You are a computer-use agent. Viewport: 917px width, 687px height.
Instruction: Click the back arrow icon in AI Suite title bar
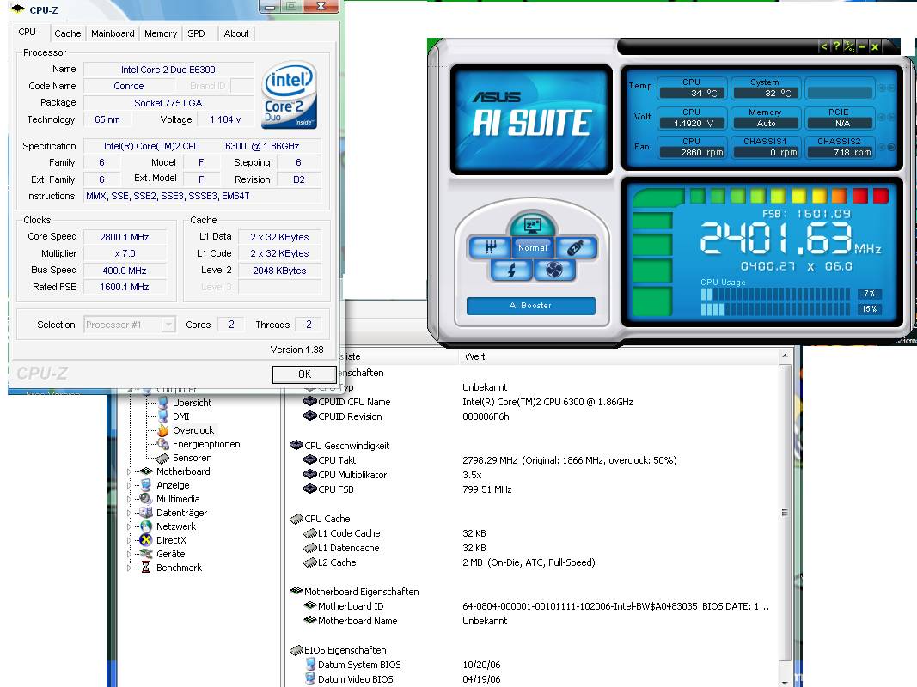pos(824,46)
